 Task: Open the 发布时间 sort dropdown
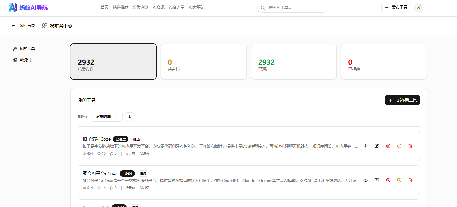(107, 117)
